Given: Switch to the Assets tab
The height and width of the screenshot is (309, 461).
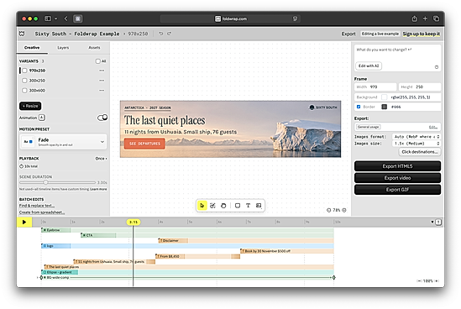Looking at the screenshot, I should coord(94,48).
